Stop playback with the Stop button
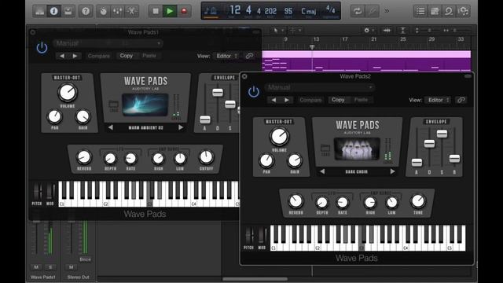The height and width of the screenshot is (283, 503). [x=156, y=11]
